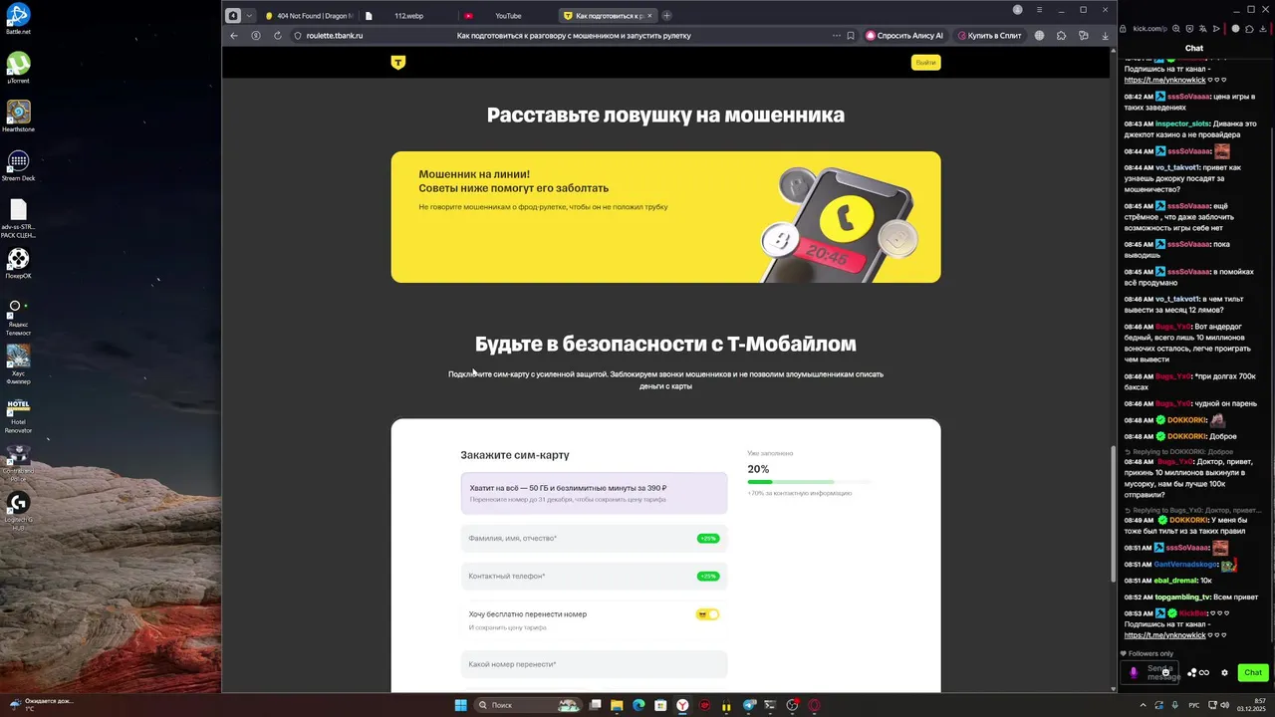
Task: Open emoji picker in Kick chat input
Action: coord(1165,672)
